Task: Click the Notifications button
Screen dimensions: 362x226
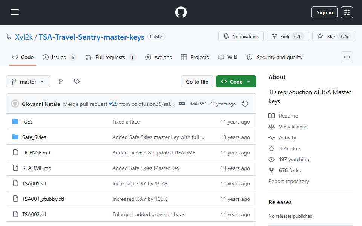Action: pyautogui.click(x=241, y=36)
